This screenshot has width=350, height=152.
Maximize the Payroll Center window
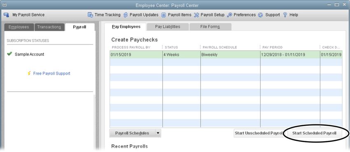tap(337, 5)
